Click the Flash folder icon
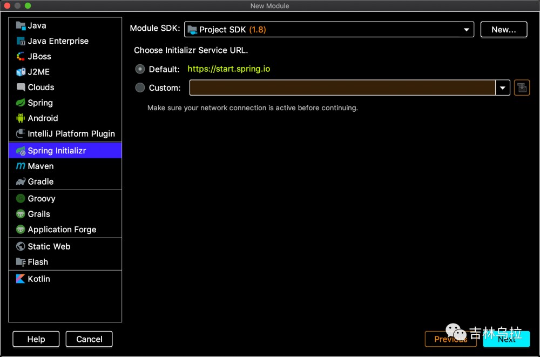 21,262
